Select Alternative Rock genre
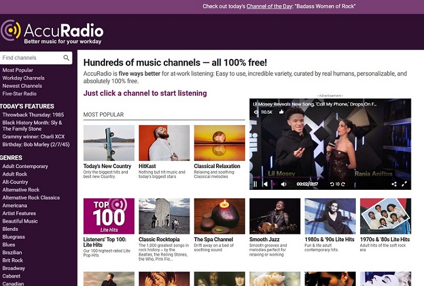The image size is (424, 286). tap(21, 190)
